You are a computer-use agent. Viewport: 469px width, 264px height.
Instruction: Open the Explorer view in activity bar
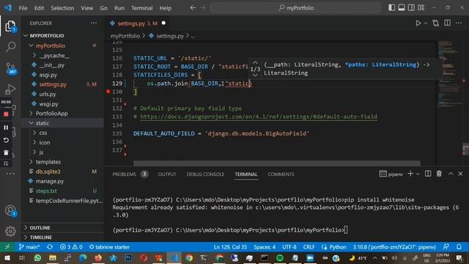[x=10, y=26]
